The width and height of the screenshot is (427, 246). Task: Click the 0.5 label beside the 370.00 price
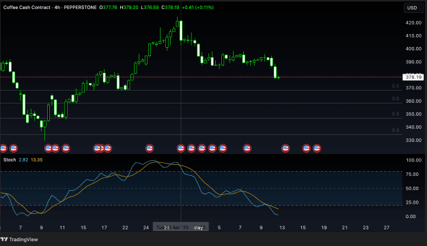396,87
